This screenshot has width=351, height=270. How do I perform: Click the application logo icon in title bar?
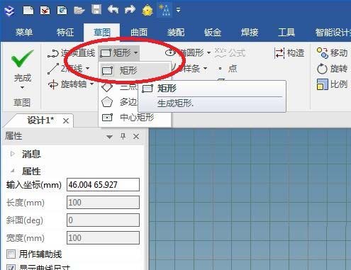pos(9,11)
